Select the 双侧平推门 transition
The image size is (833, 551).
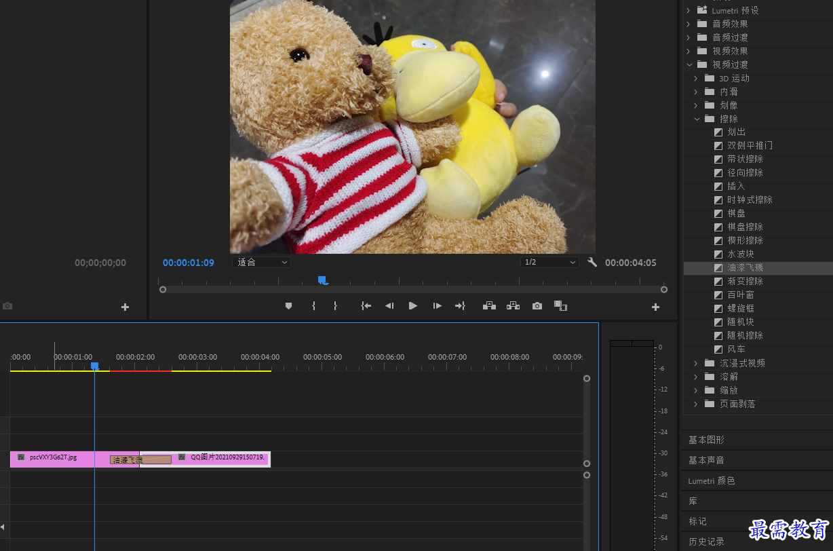tap(750, 146)
